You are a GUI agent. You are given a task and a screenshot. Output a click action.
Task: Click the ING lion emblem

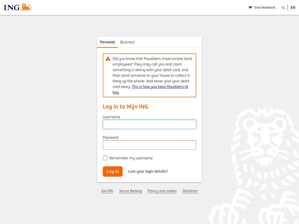[x=26, y=7]
